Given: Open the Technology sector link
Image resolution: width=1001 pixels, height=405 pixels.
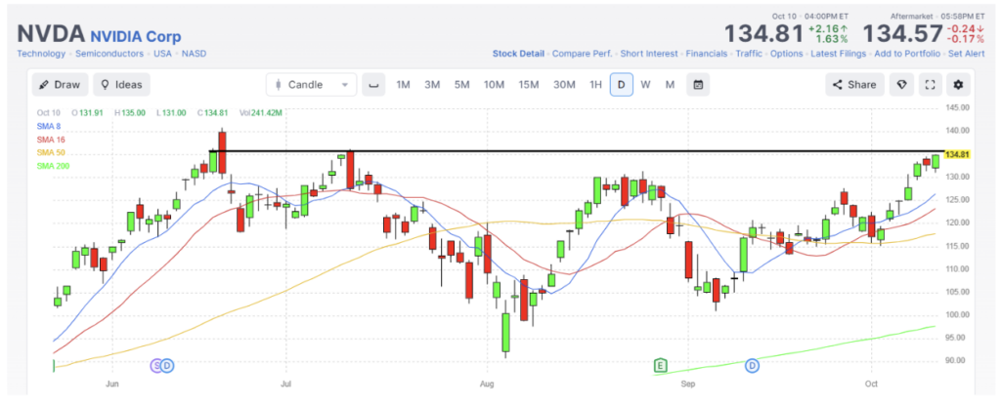Looking at the screenshot, I should [x=41, y=54].
